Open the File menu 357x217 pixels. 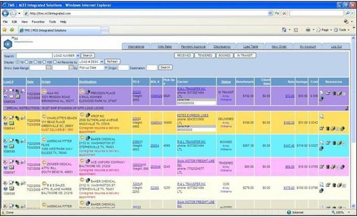[x=5, y=22]
